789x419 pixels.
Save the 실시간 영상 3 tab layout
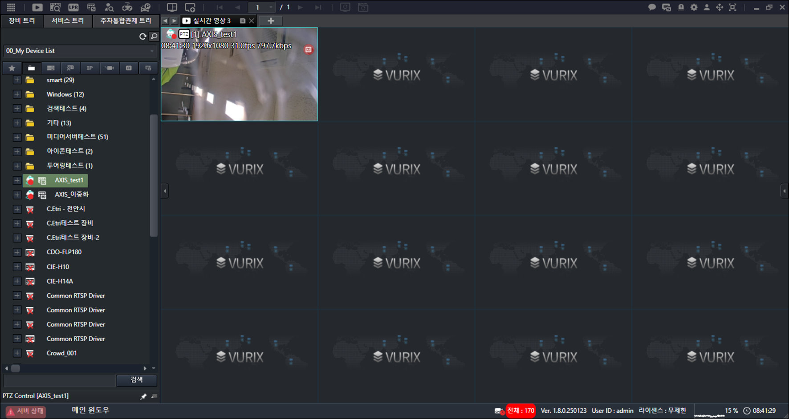(243, 21)
